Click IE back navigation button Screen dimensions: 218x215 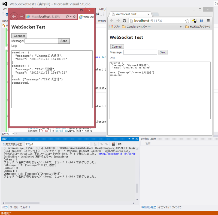click(x=14, y=16)
